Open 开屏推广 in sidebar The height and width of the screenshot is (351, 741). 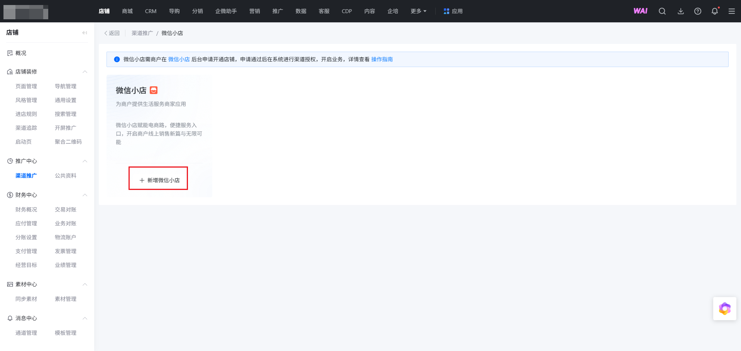tap(66, 128)
